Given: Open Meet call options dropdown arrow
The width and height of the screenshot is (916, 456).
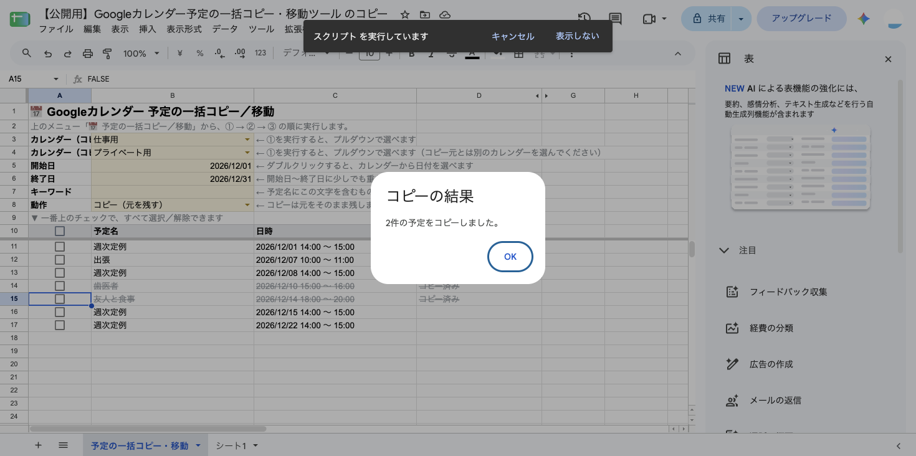Looking at the screenshot, I should [664, 19].
